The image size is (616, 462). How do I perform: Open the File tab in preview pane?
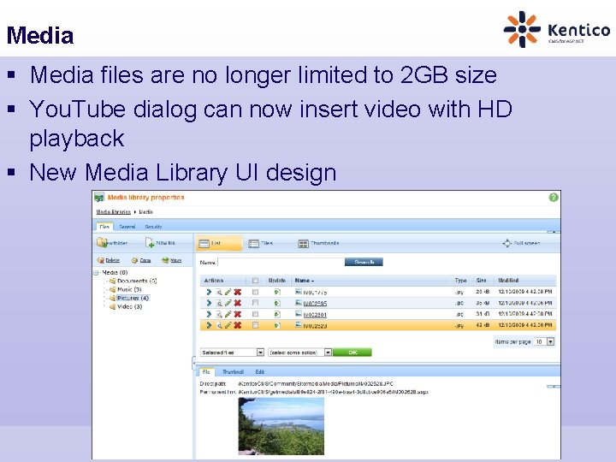[206, 371]
